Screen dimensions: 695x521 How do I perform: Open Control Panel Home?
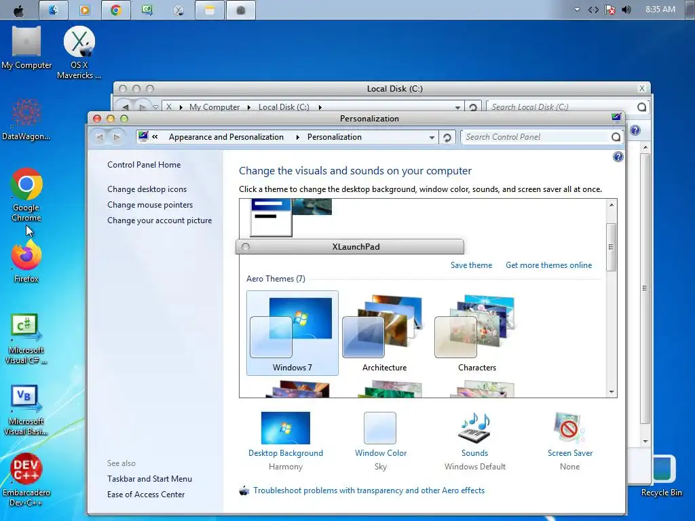tap(144, 165)
